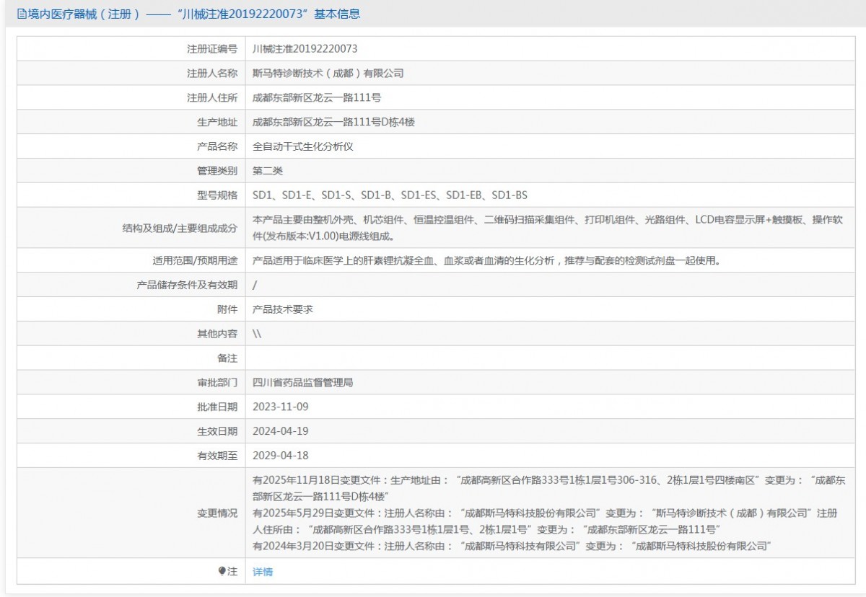866x597 pixels.
Task: Select the 注册人住所 label
Action: (212, 98)
